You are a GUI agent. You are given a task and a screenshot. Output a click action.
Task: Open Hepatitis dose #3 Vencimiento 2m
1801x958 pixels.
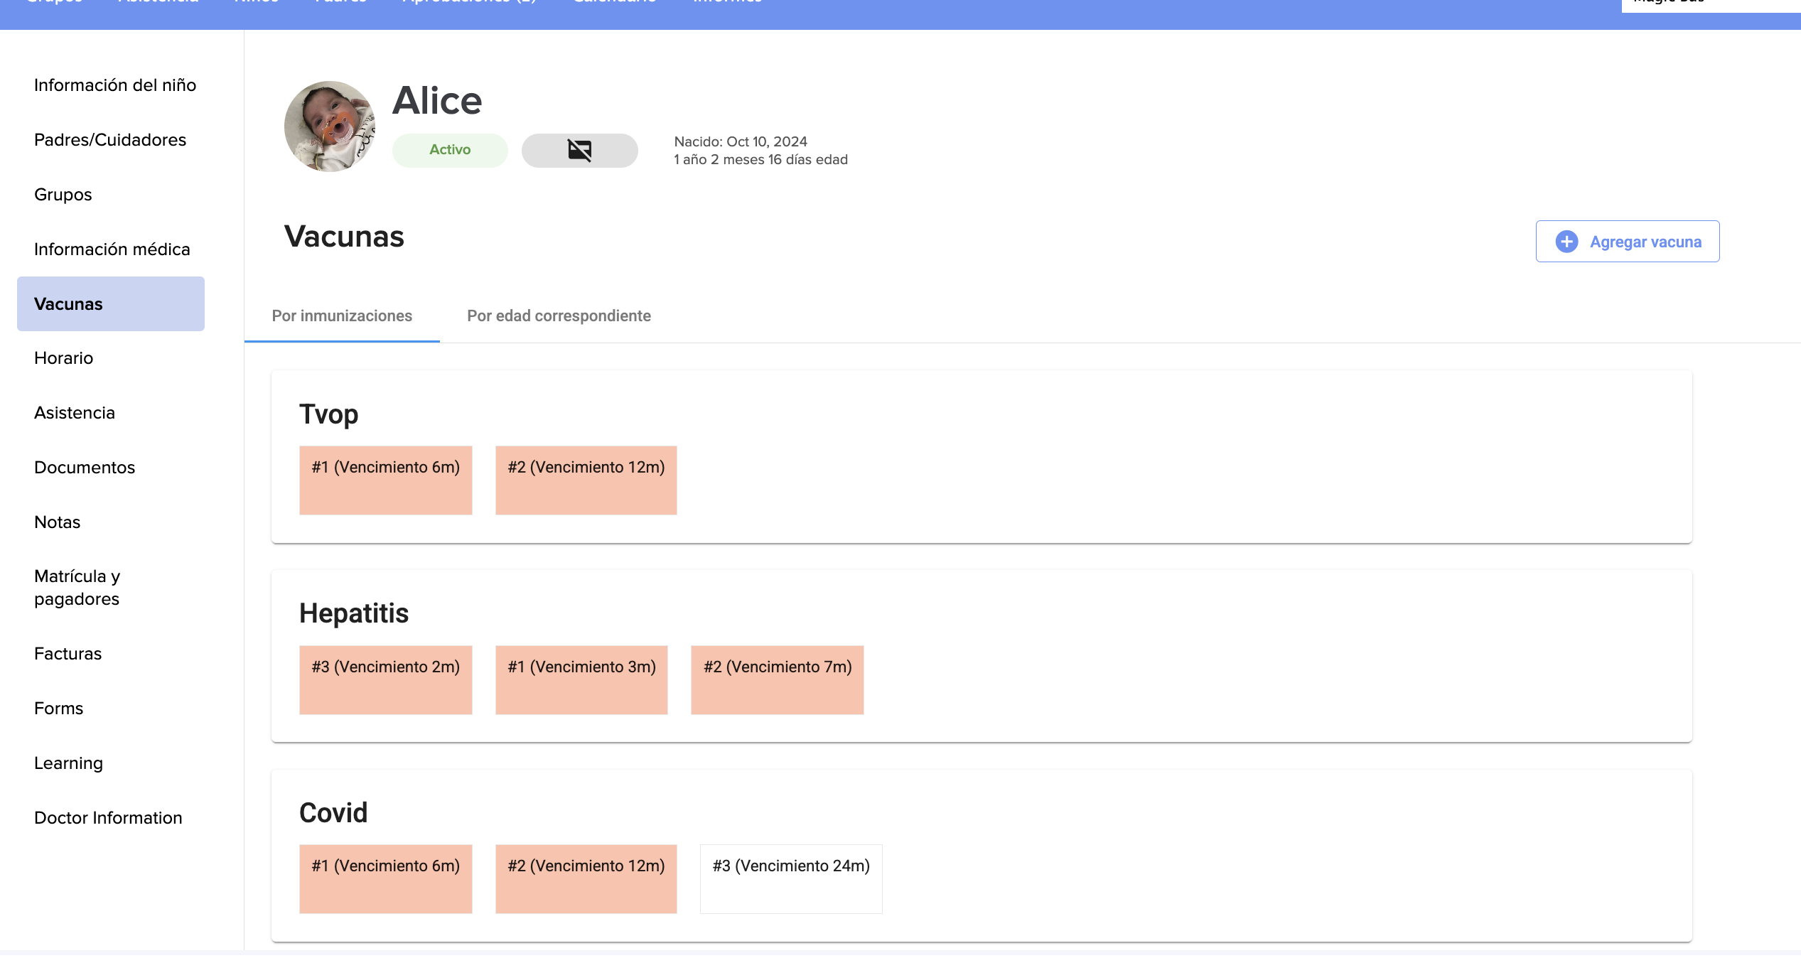[386, 680]
